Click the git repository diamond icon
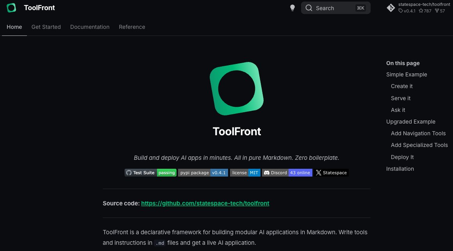Image resolution: width=453 pixels, height=251 pixels. [x=391, y=8]
